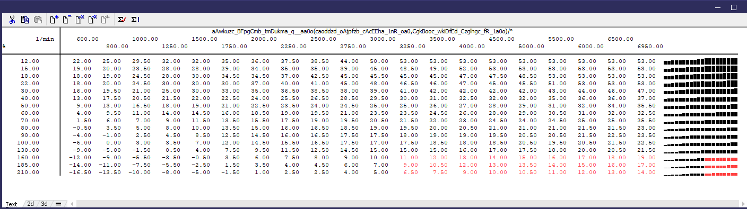
Task: Click the page-with-minus subtract icon
Action: [66, 20]
